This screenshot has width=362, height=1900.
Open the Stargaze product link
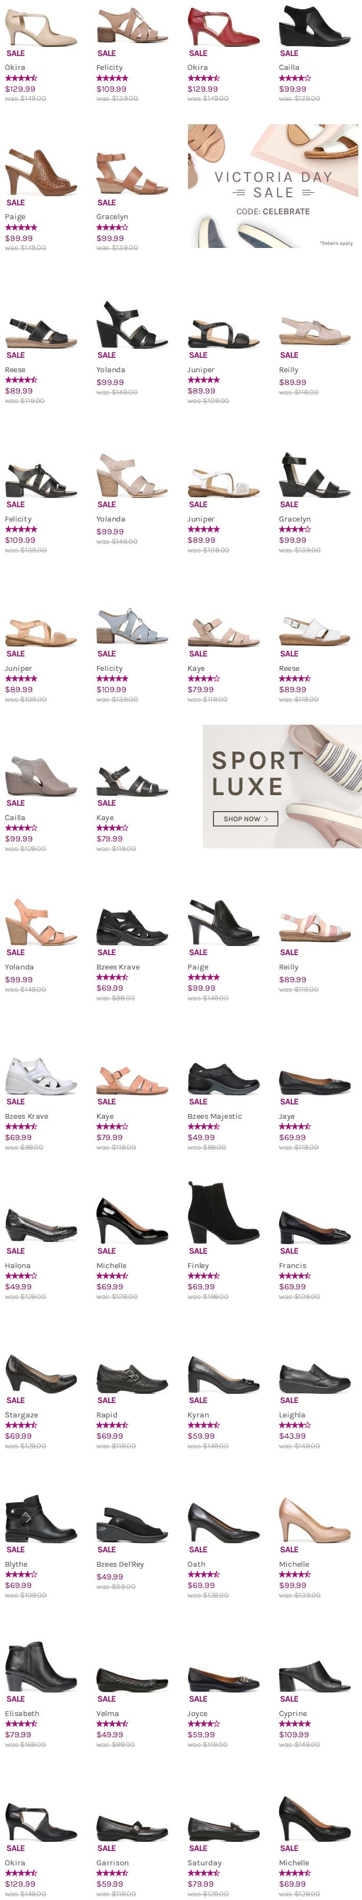pyautogui.click(x=21, y=1415)
